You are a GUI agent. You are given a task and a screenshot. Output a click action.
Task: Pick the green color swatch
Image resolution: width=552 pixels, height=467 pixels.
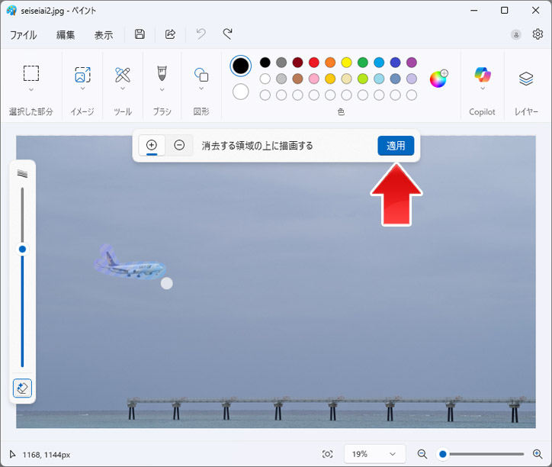[363, 63]
